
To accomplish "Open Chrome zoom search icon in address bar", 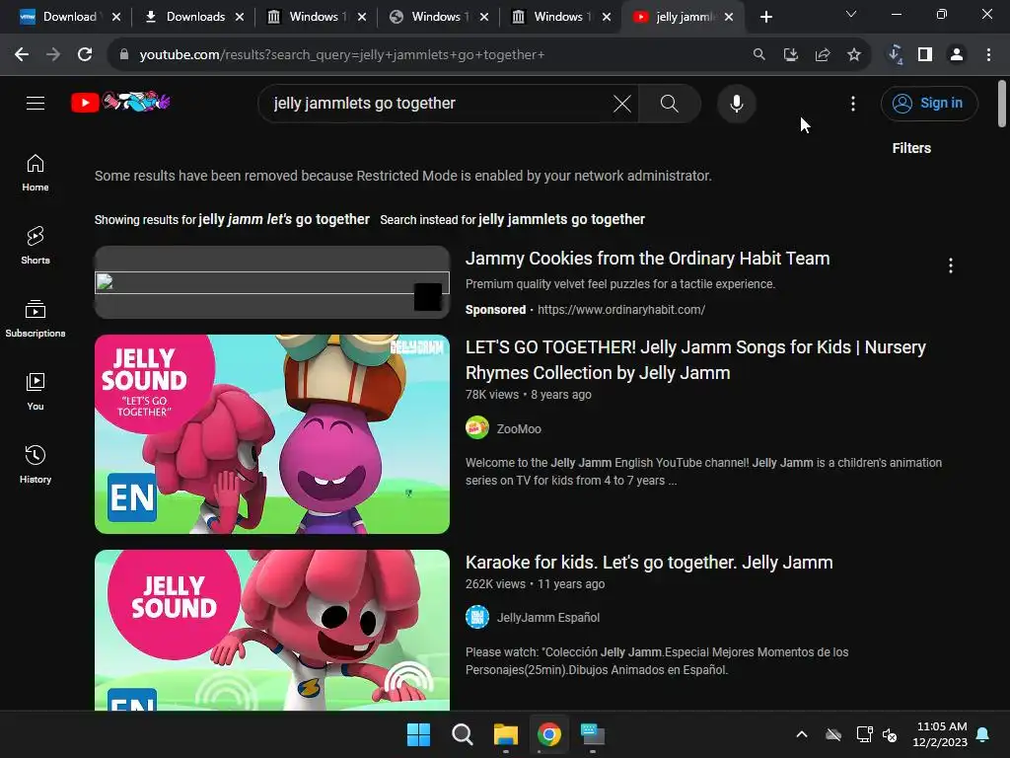I will 758,55.
